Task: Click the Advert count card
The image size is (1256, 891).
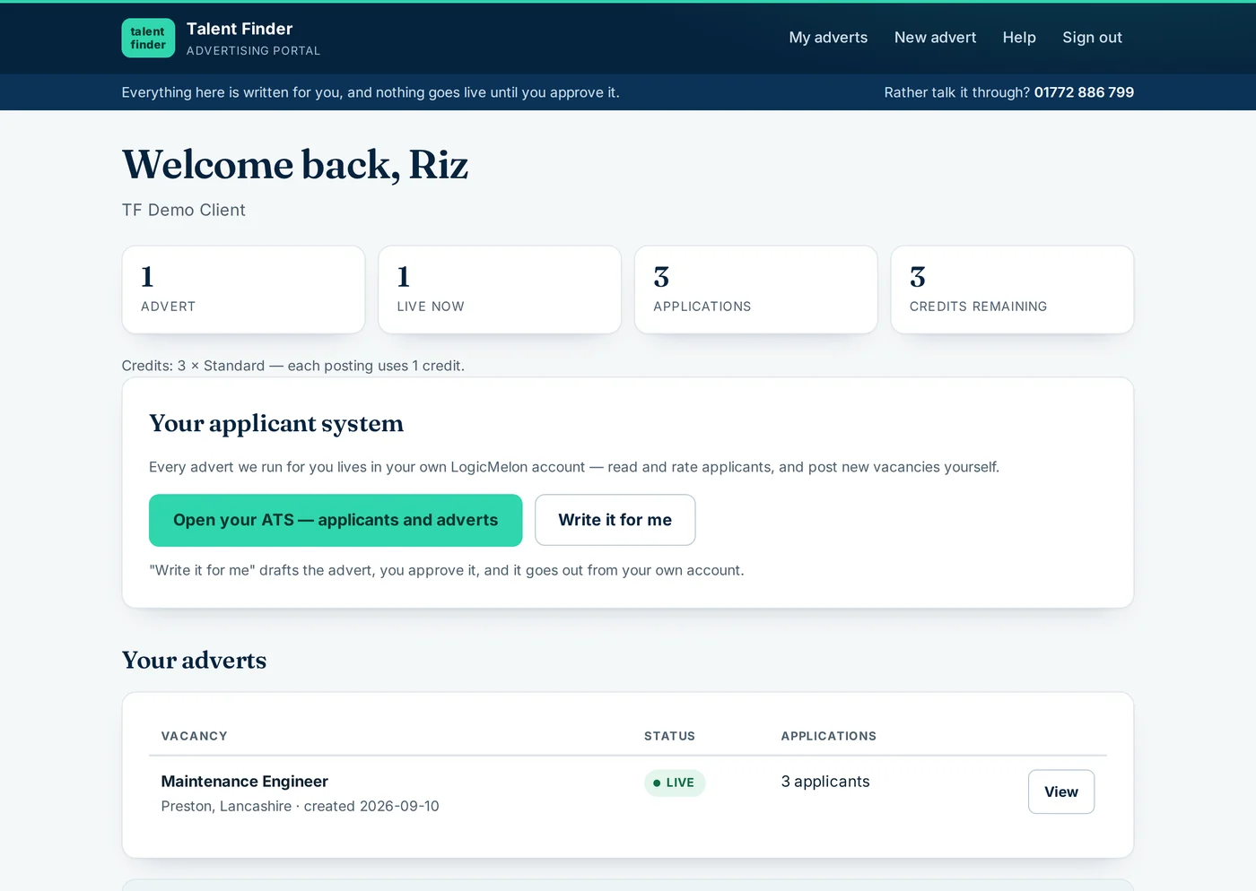Action: click(x=243, y=290)
